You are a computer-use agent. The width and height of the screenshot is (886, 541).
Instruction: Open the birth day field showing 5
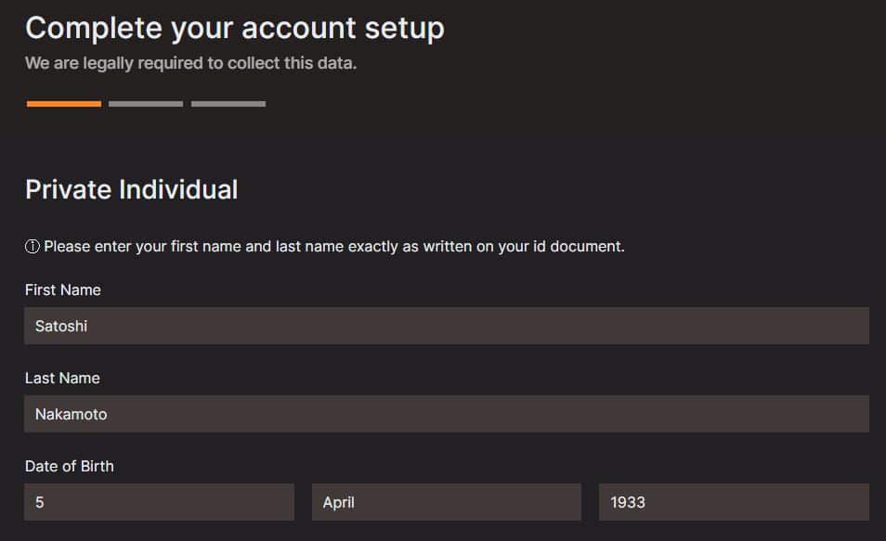(x=159, y=502)
